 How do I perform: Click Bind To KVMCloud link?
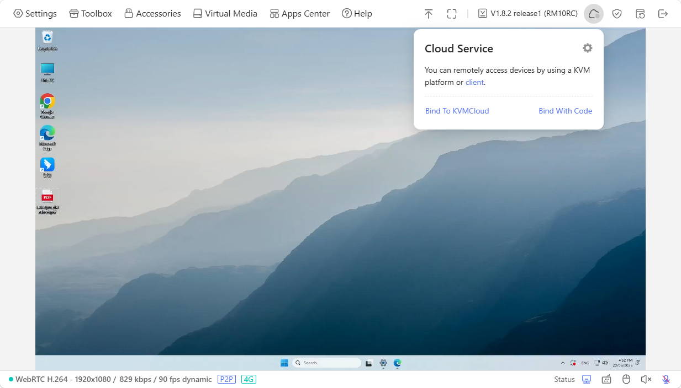[x=457, y=111]
